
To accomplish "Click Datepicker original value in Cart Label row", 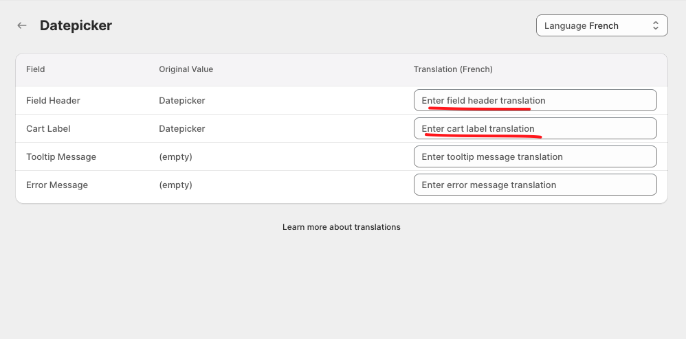I will click(181, 128).
